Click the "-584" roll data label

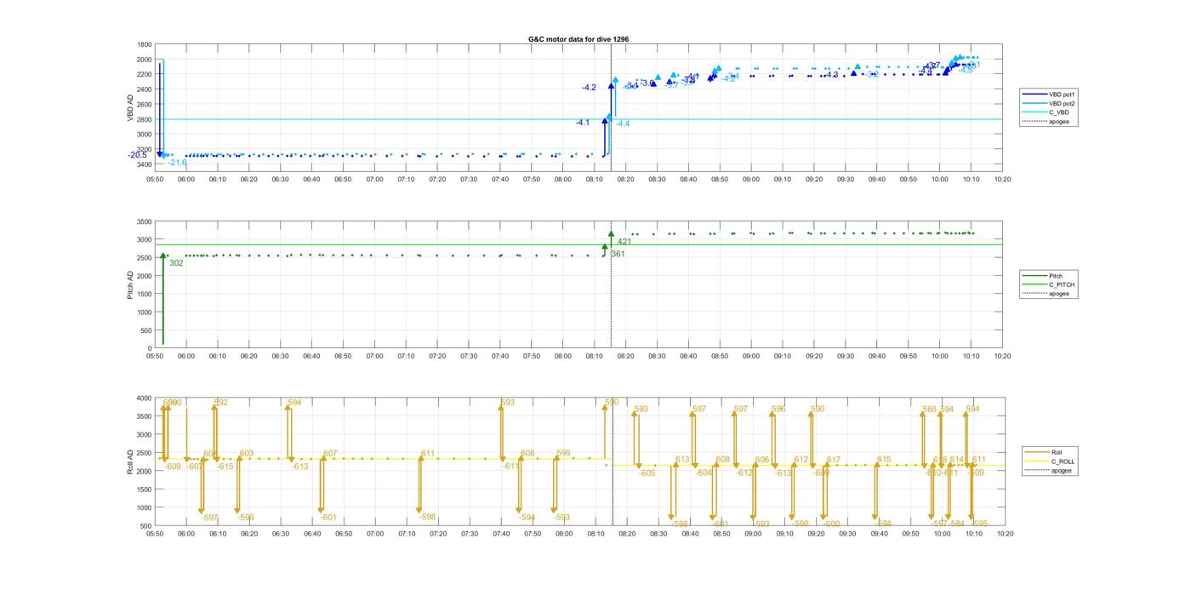(956, 524)
